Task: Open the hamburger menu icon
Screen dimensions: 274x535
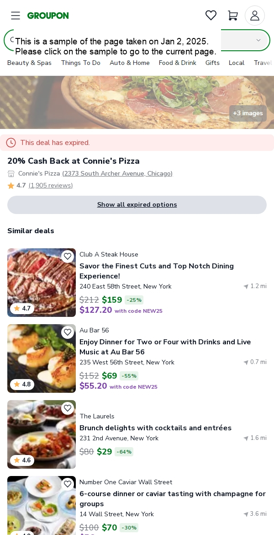Action: pos(16,16)
